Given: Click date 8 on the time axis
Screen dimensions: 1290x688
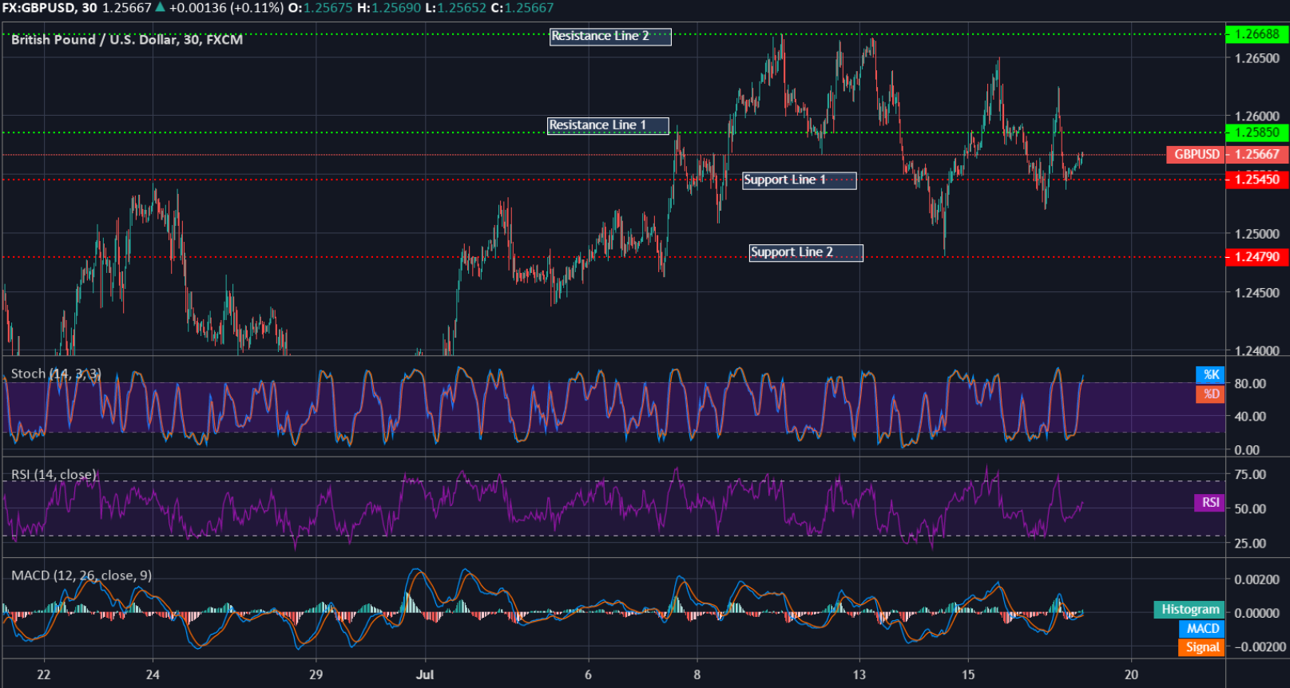Looking at the screenshot, I should [x=697, y=675].
